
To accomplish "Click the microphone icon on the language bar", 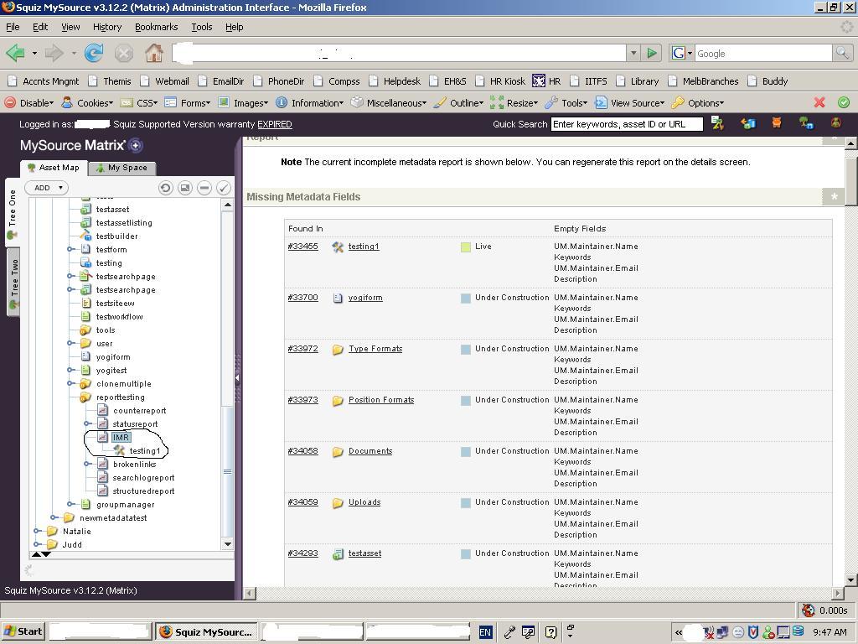I will pyautogui.click(x=509, y=632).
